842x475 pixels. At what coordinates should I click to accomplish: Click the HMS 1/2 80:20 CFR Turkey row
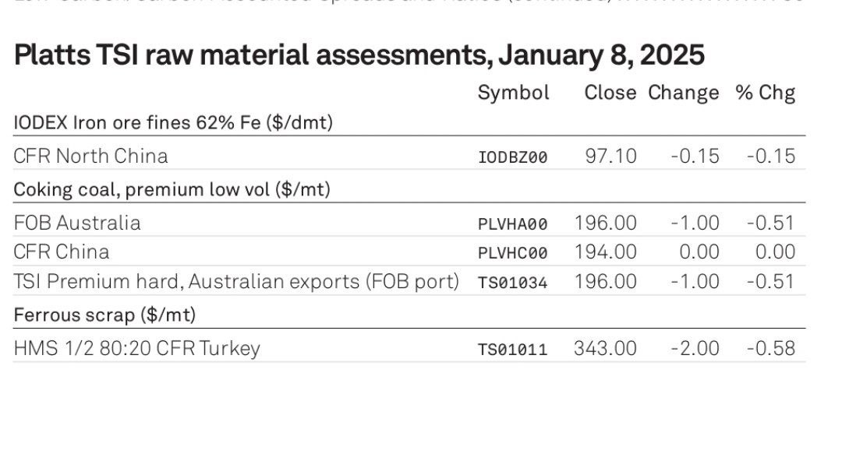[x=409, y=348]
